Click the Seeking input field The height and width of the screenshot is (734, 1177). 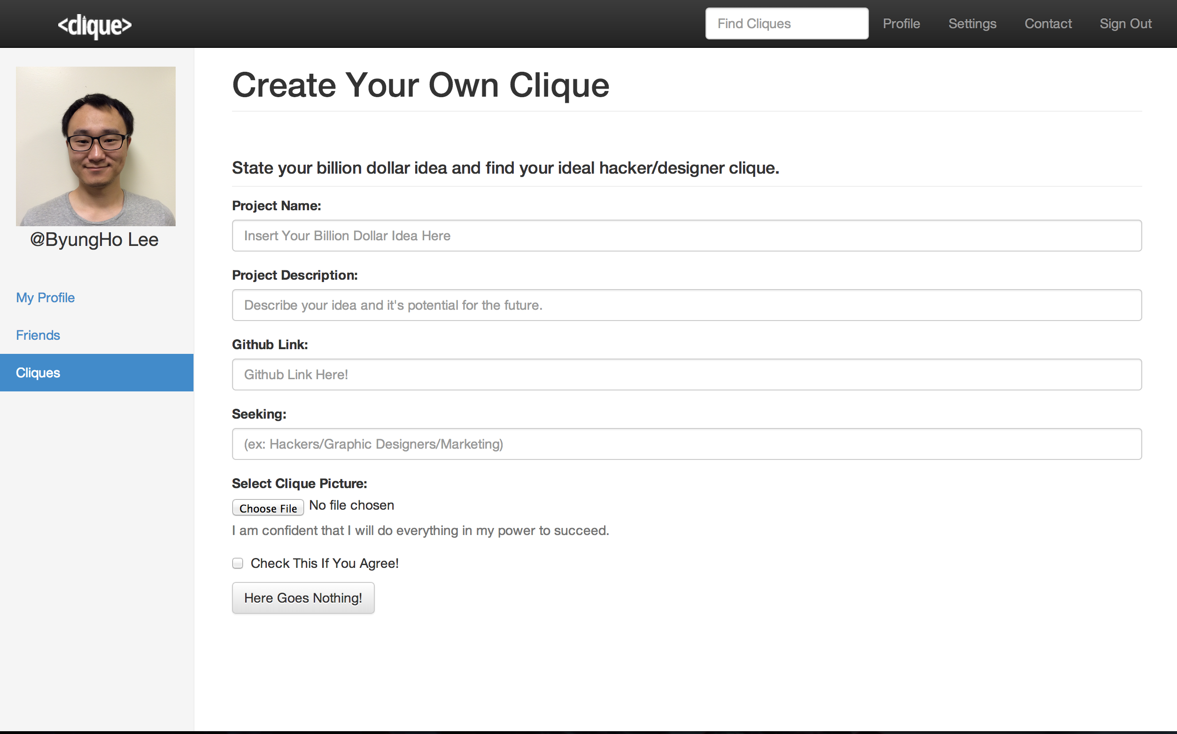click(x=686, y=444)
